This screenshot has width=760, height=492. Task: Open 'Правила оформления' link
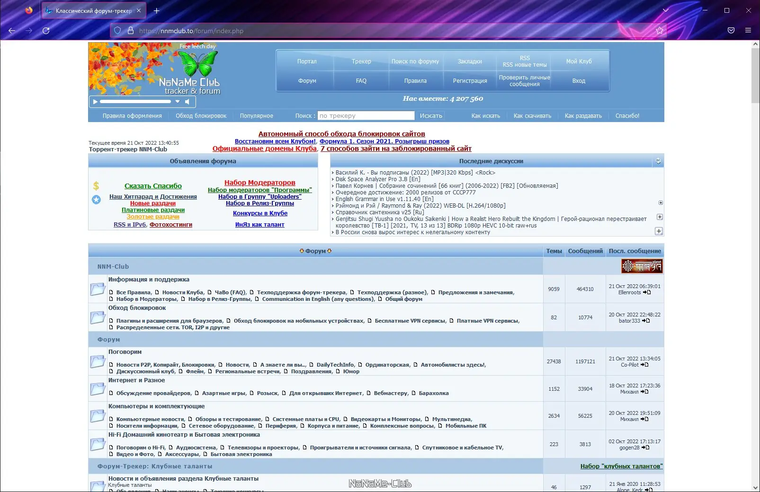[x=132, y=116]
